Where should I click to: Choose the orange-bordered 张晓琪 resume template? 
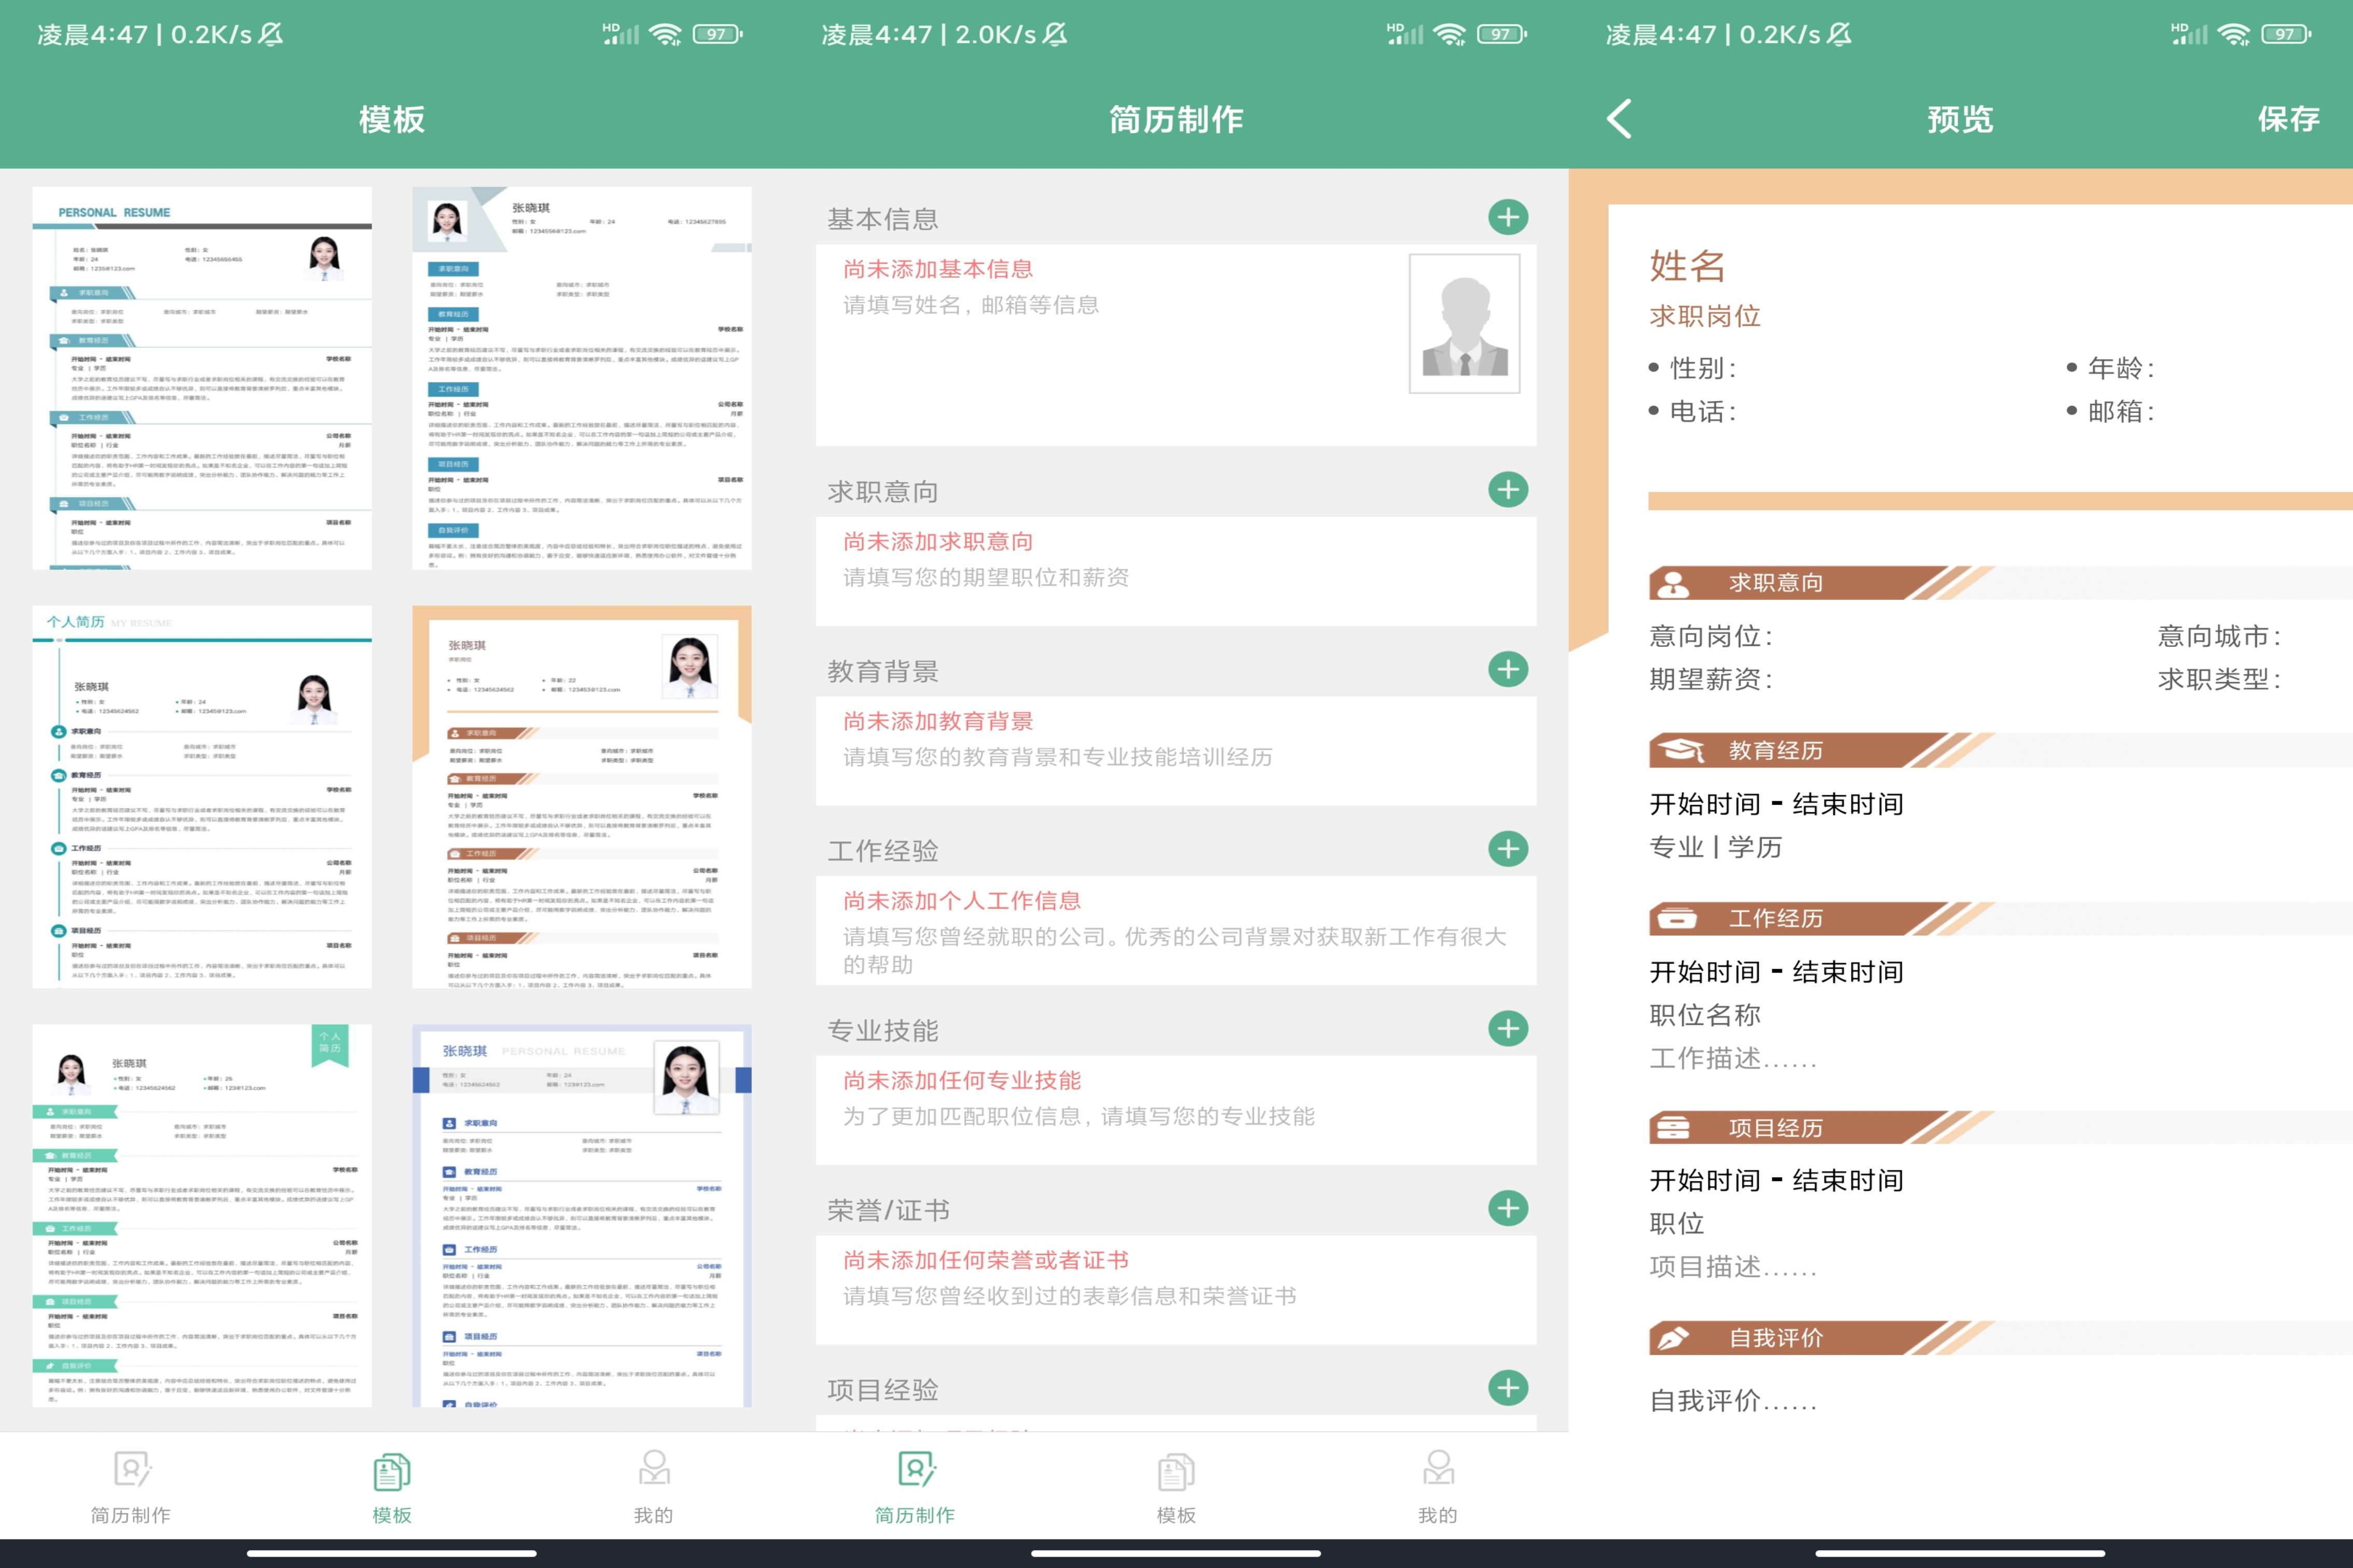click(x=581, y=797)
